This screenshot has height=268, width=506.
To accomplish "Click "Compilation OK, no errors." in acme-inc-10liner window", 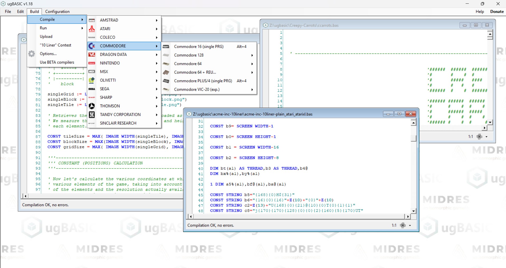I will [211, 226].
